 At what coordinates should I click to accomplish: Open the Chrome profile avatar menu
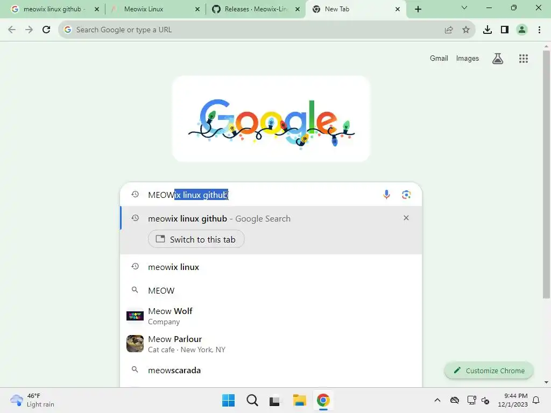pos(522,30)
